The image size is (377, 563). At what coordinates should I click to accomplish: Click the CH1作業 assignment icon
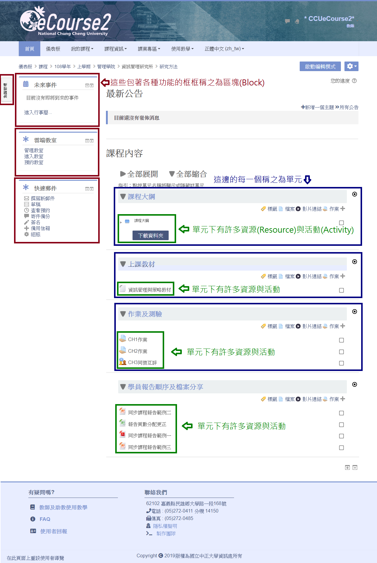click(x=122, y=339)
